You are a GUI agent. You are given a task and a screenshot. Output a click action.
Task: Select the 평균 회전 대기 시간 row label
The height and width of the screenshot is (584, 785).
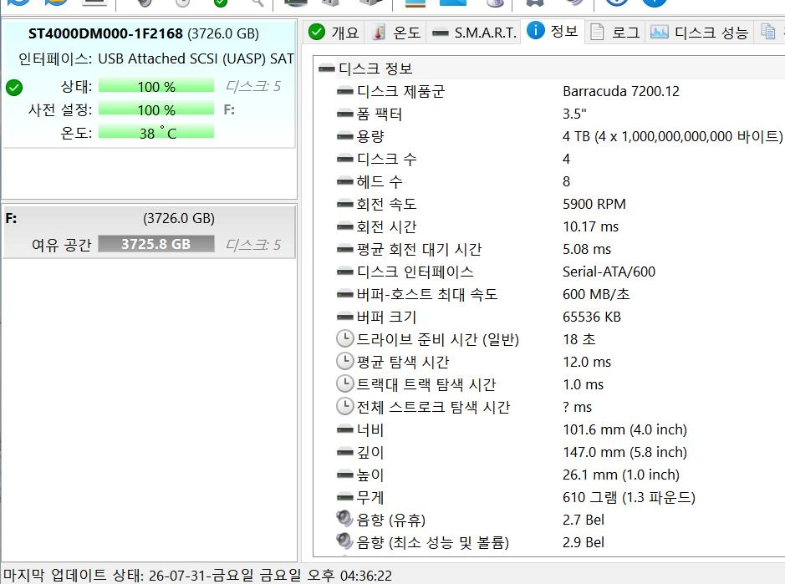coord(419,249)
